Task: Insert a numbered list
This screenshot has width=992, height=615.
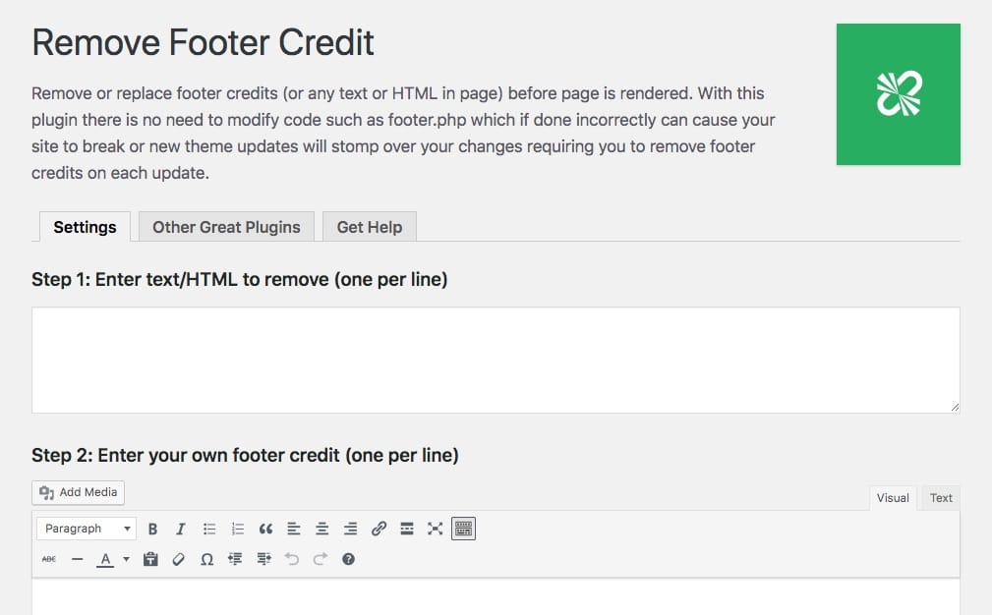Action: (x=237, y=529)
